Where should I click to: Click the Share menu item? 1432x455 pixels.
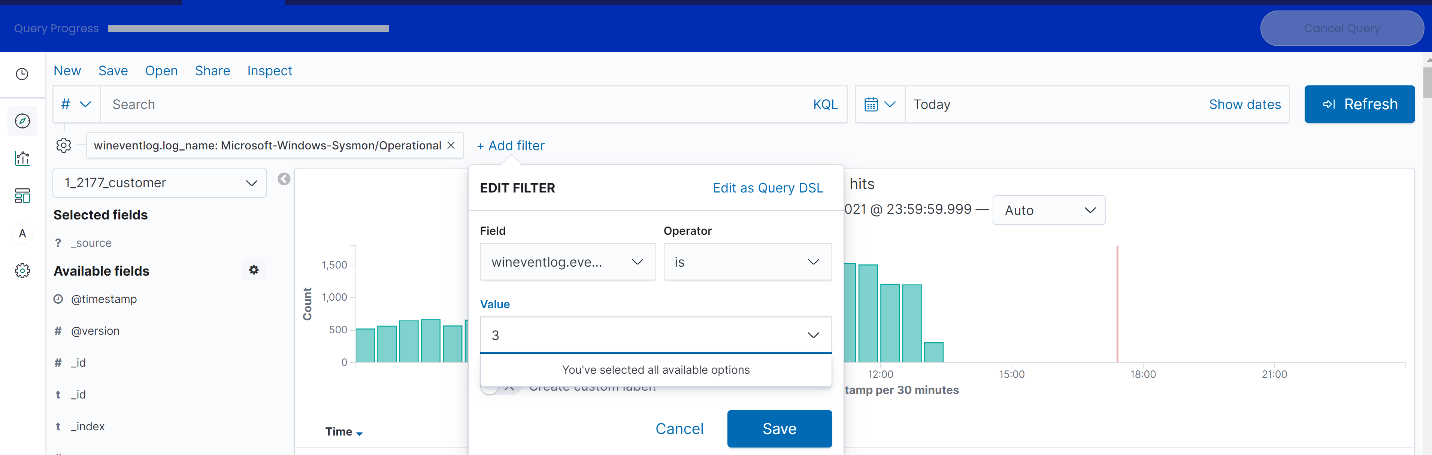[x=212, y=70]
